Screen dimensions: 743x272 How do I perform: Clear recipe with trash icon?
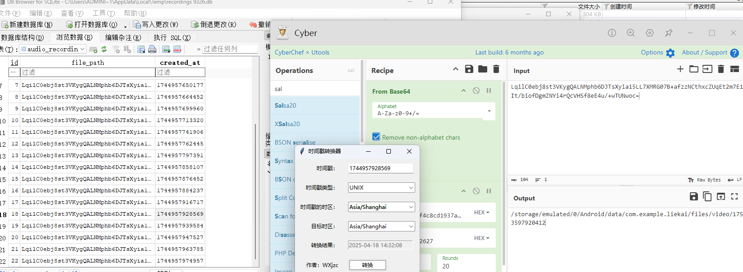click(x=496, y=69)
